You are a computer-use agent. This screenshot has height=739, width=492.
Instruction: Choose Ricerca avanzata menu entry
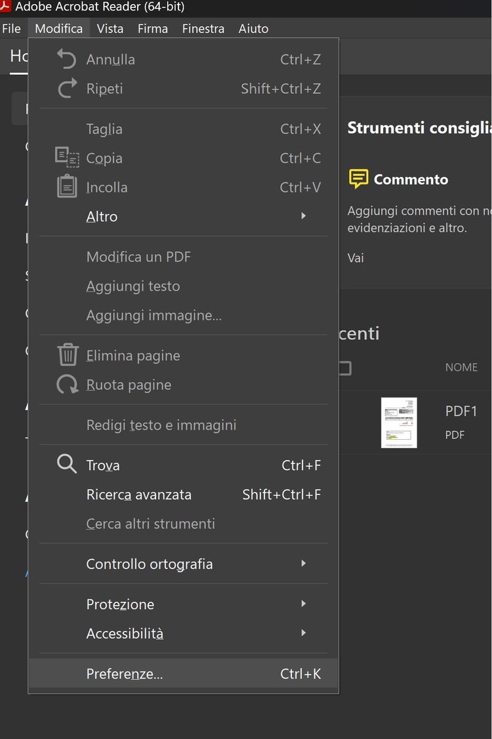[139, 494]
